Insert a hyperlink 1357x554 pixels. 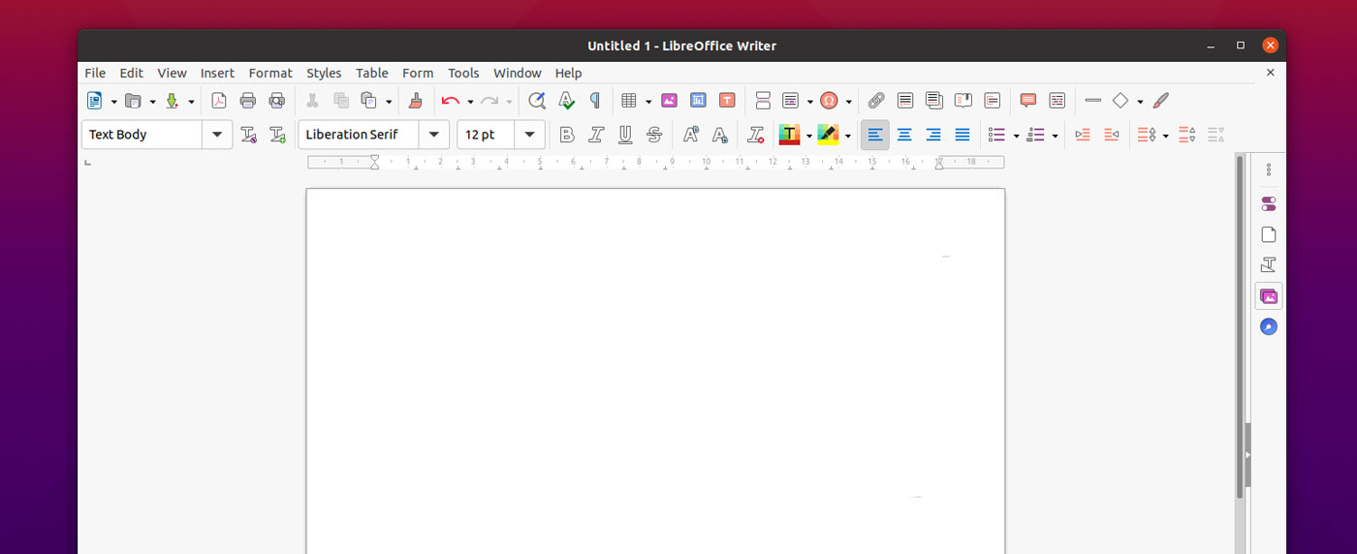(x=876, y=100)
